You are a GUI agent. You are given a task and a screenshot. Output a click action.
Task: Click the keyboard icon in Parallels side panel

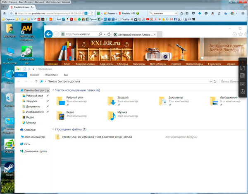[x=243, y=83]
